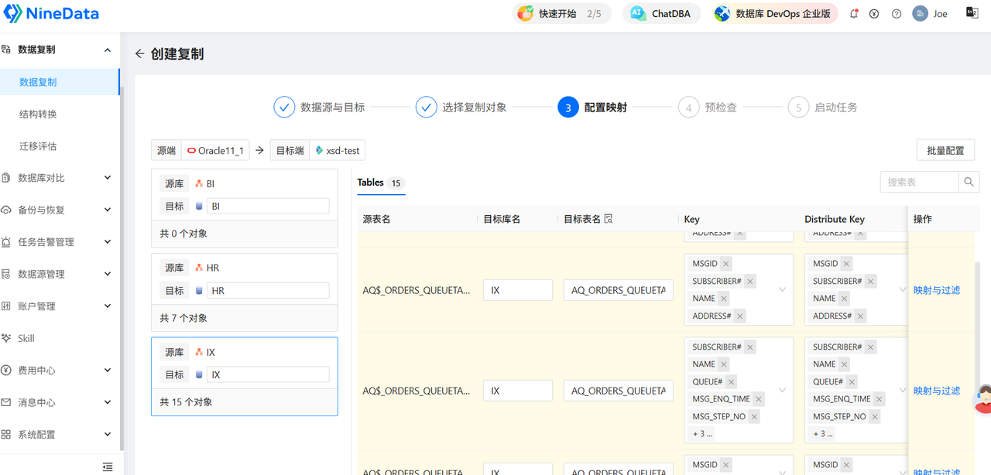The width and height of the screenshot is (991, 475).
Task: Expand the 备份与恢复 sidebar menu
Action: click(60, 210)
